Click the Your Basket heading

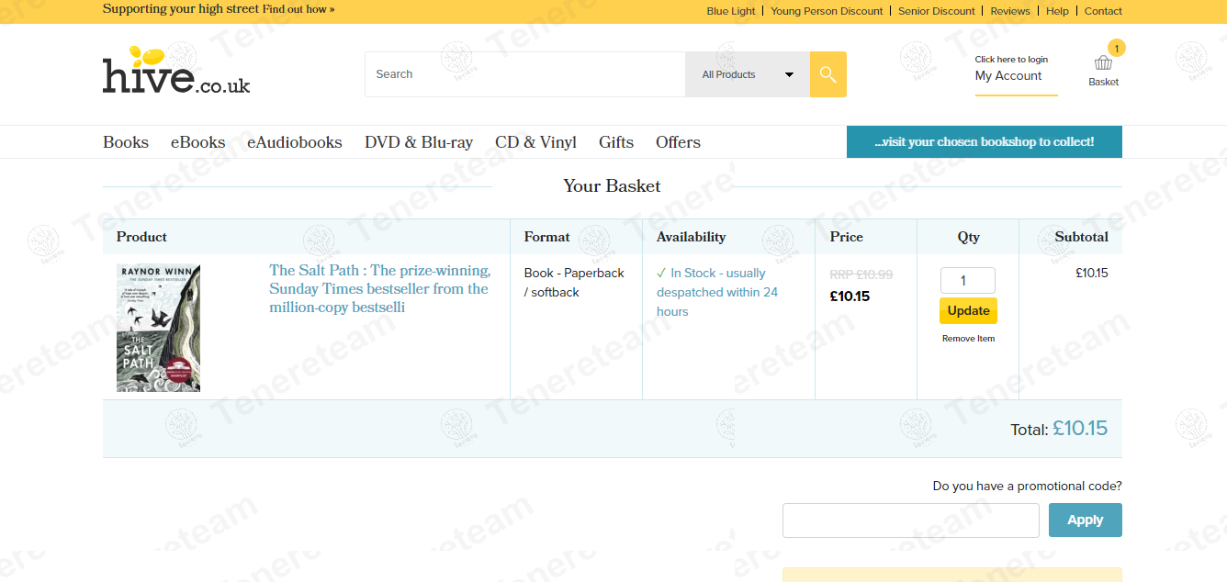(613, 186)
